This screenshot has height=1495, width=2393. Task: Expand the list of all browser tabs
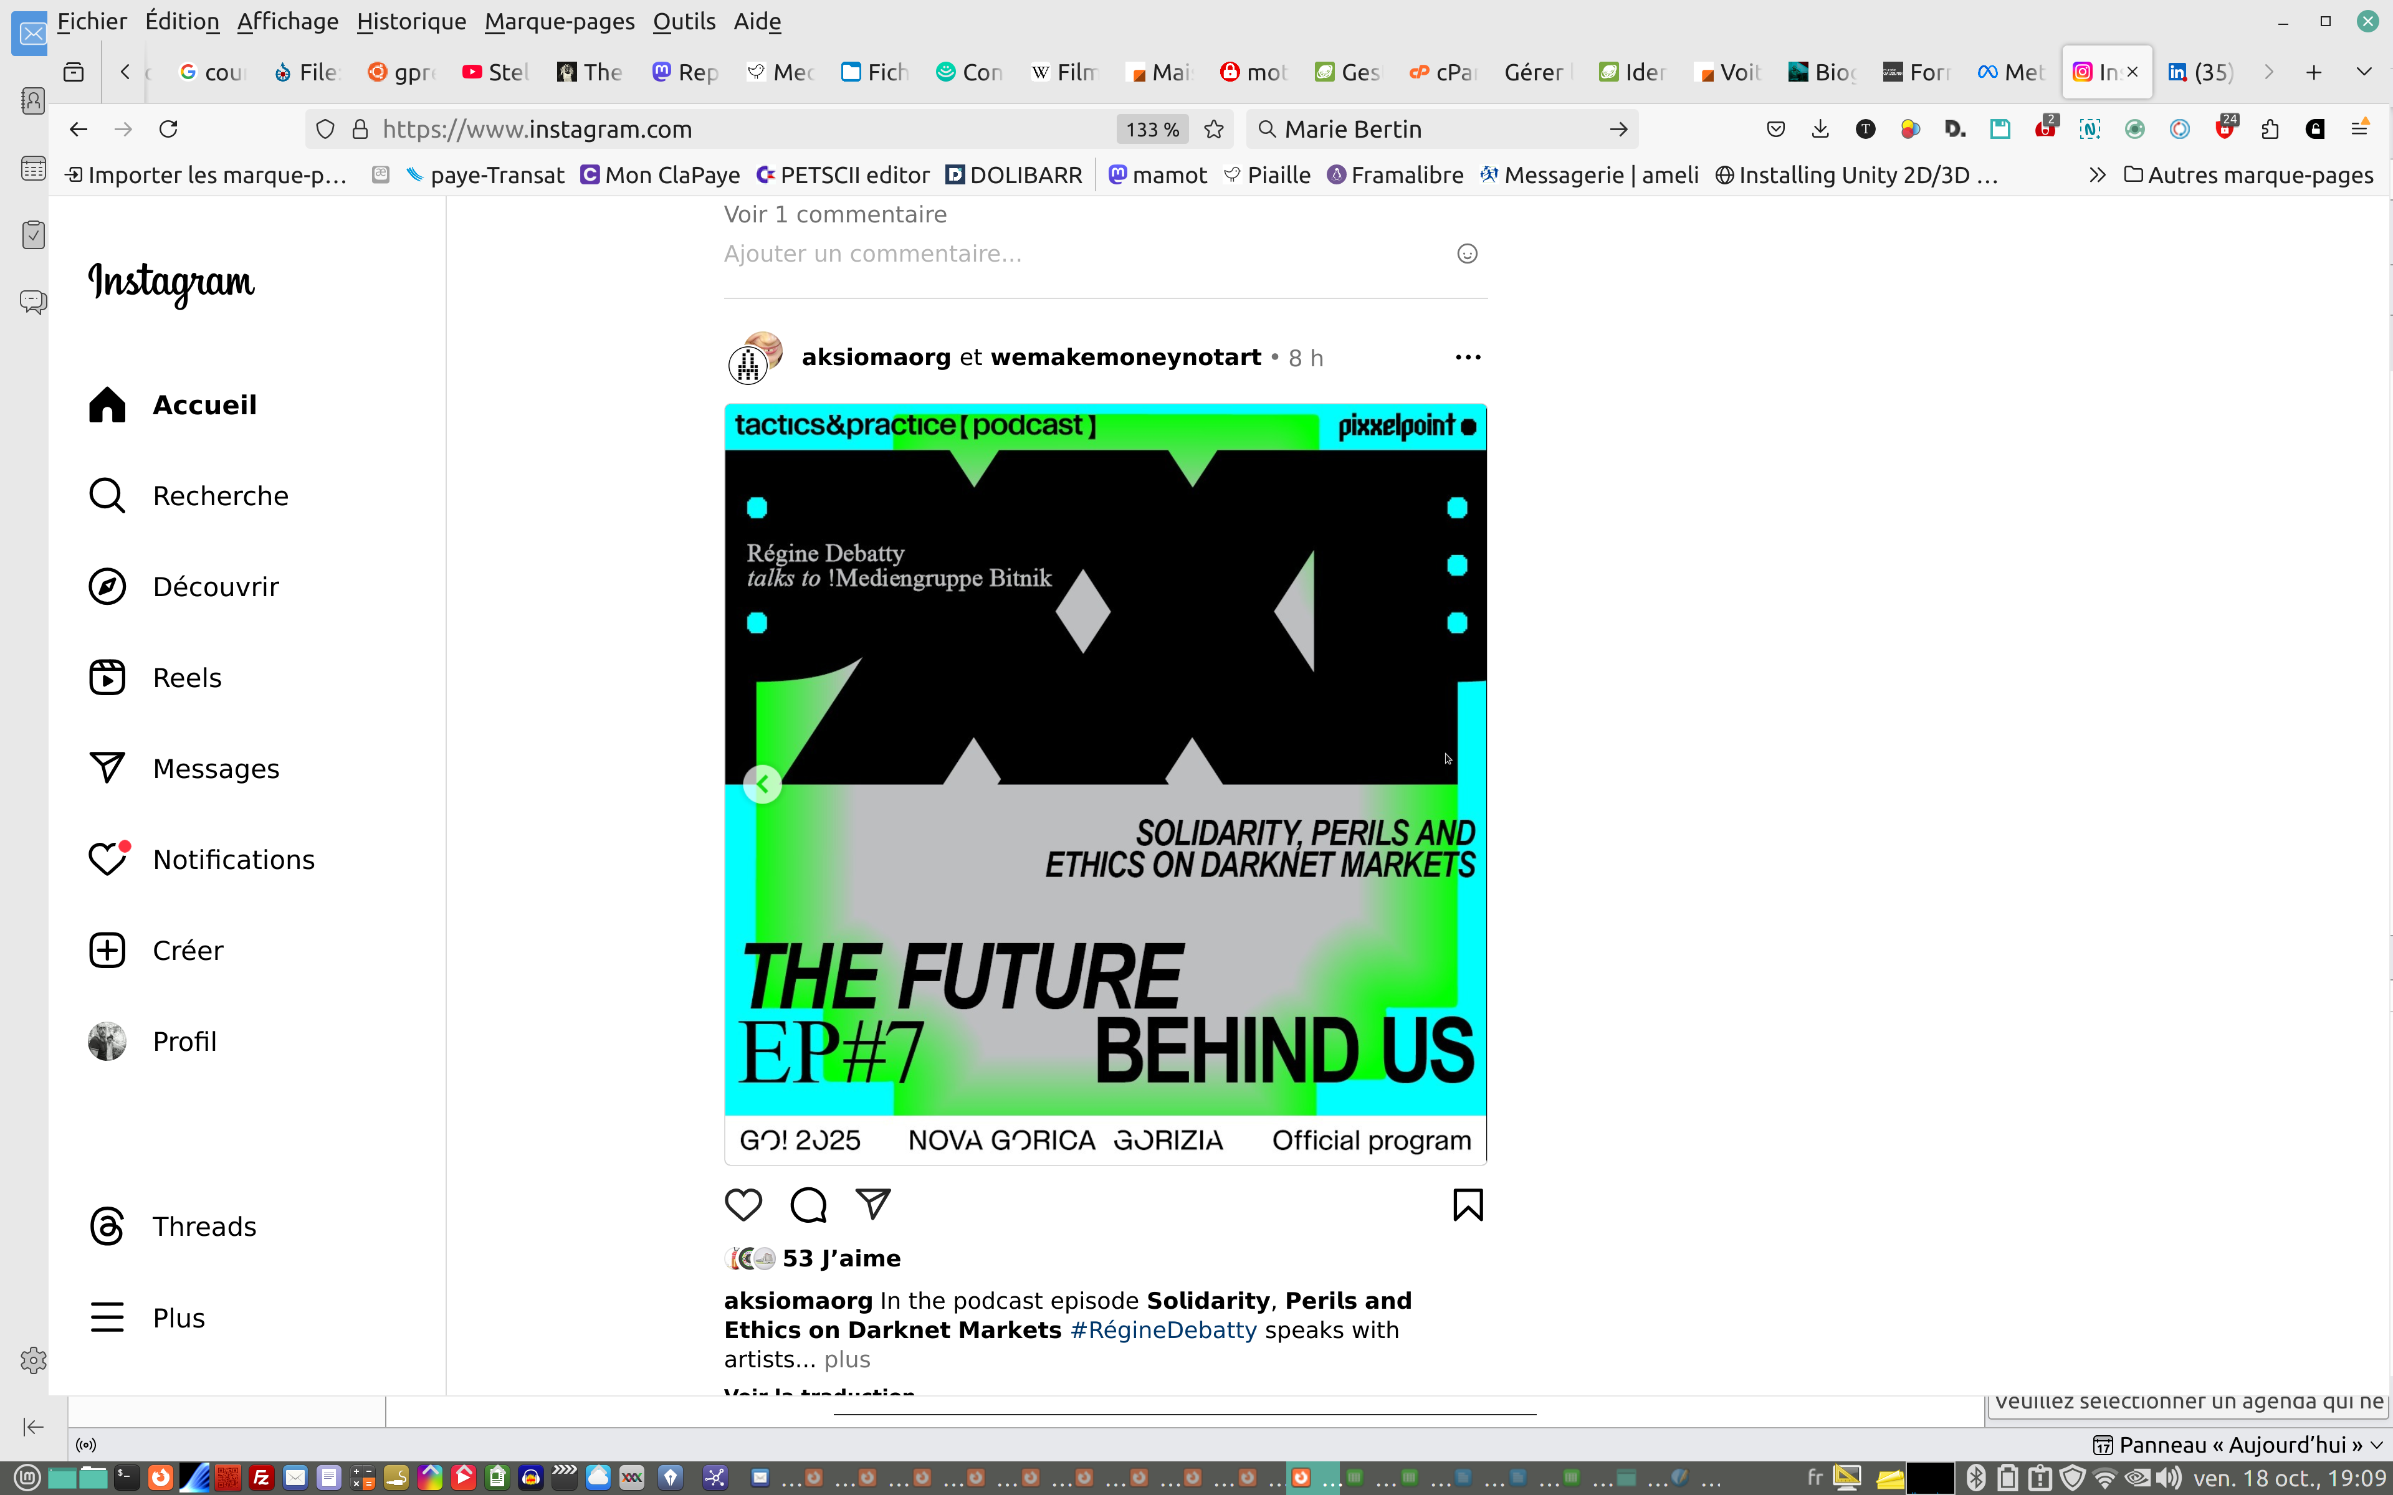tap(2364, 72)
